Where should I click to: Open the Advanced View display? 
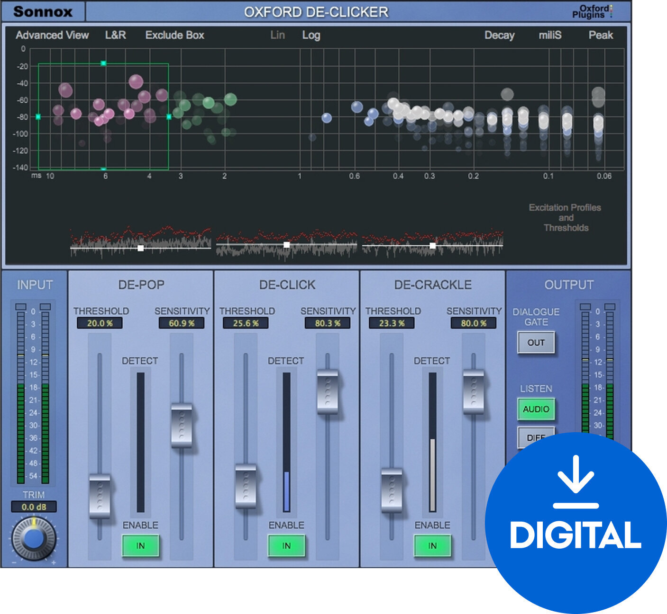[52, 35]
